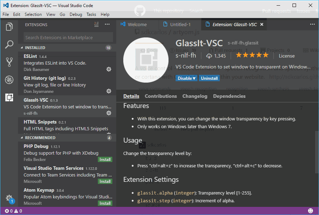Install Visual Studio Team Services extension

pyautogui.click(x=105, y=181)
